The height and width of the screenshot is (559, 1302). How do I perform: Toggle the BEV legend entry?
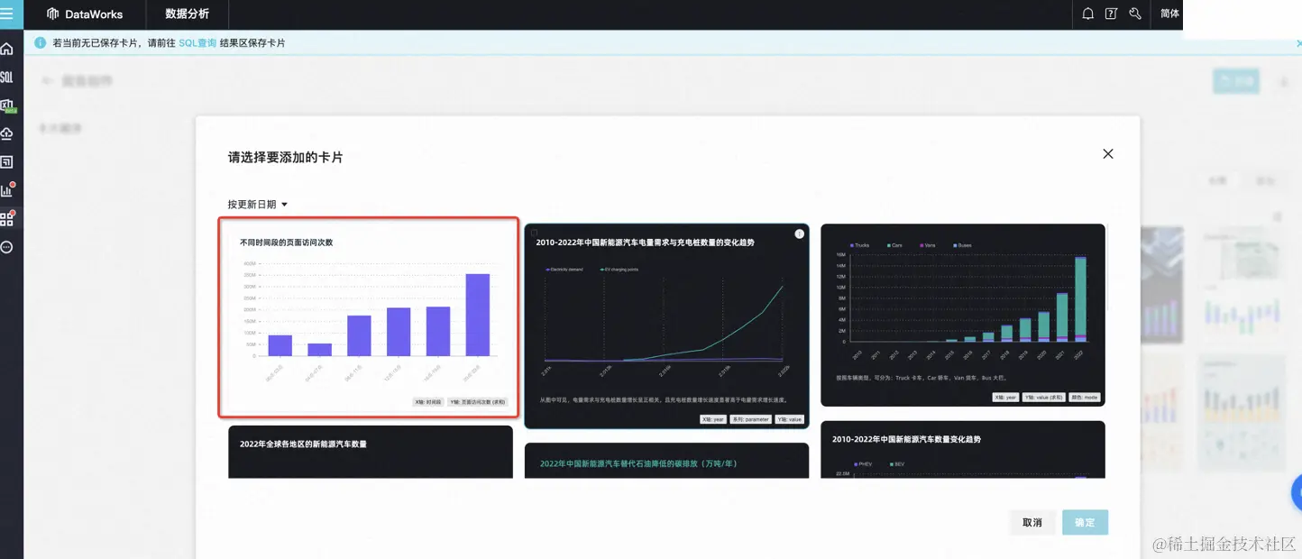pos(897,464)
